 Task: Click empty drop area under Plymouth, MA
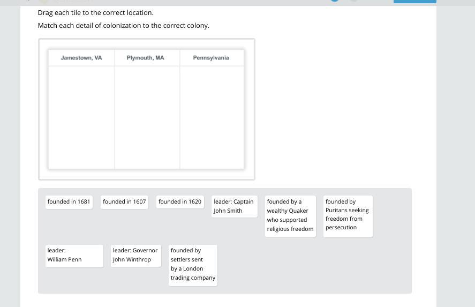point(147,117)
